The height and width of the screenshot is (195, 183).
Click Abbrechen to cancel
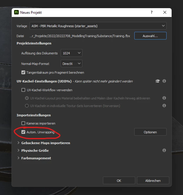pos(153,180)
